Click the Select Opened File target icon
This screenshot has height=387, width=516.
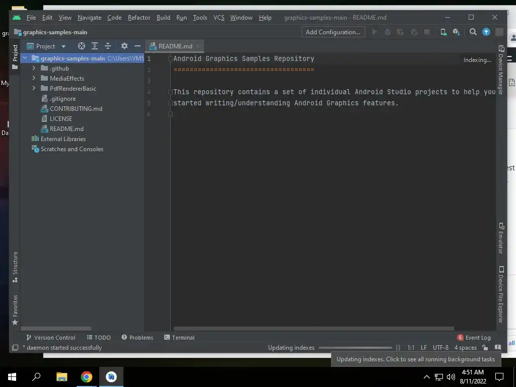pos(81,46)
